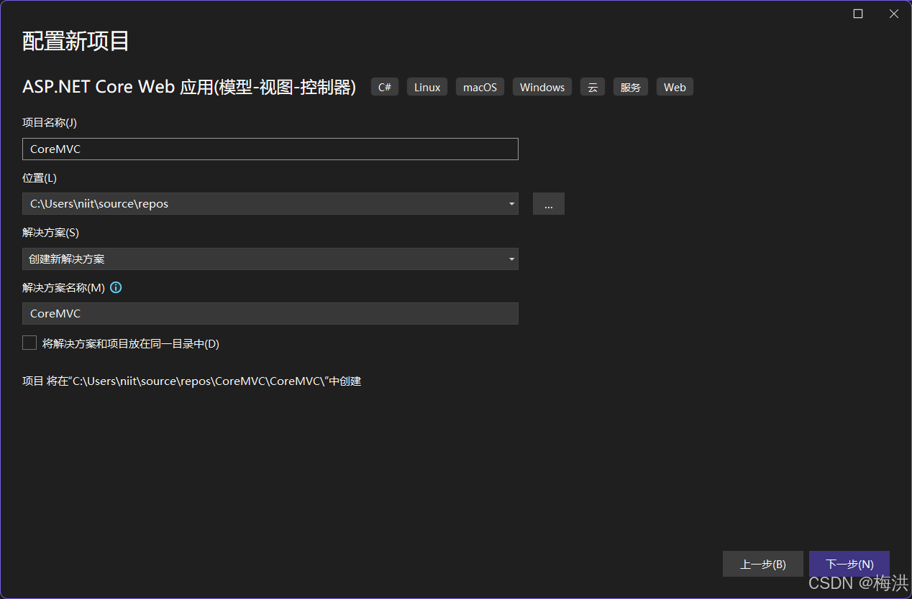Click the location path text C:\Users\niit\source\repos
The width and height of the screenshot is (912, 599).
[x=99, y=204]
